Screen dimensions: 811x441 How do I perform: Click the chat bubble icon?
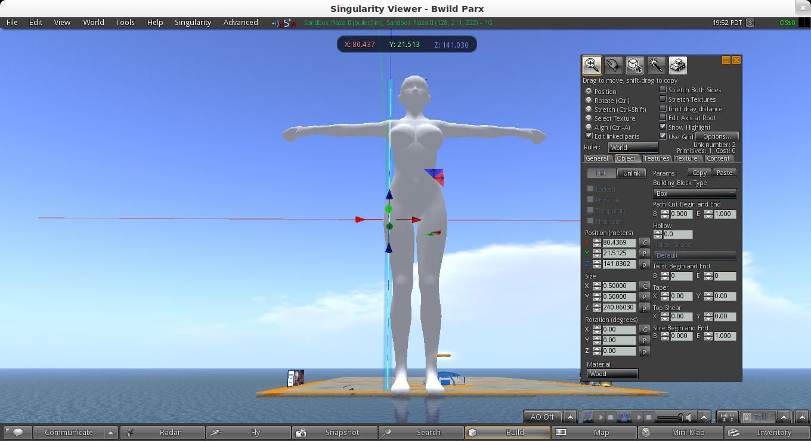pyautogui.click(x=18, y=433)
